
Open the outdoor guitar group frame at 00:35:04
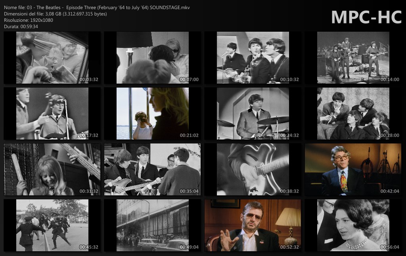(152, 169)
